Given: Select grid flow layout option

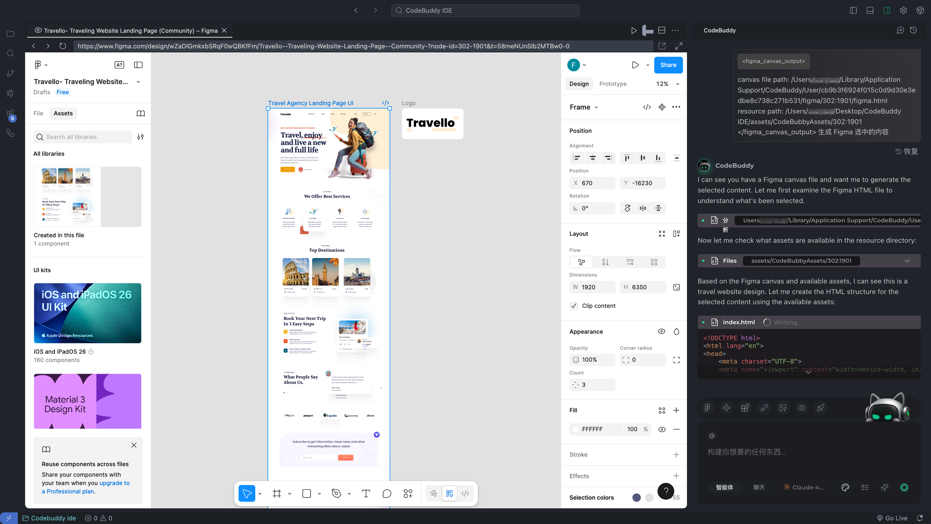Looking at the screenshot, I should pyautogui.click(x=654, y=262).
